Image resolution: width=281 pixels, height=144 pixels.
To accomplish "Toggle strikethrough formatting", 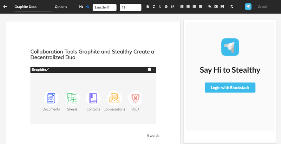I will point(166,7).
